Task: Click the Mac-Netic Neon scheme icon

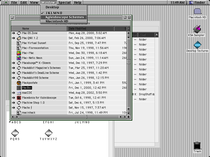Action: pyautogui.click(x=19, y=58)
